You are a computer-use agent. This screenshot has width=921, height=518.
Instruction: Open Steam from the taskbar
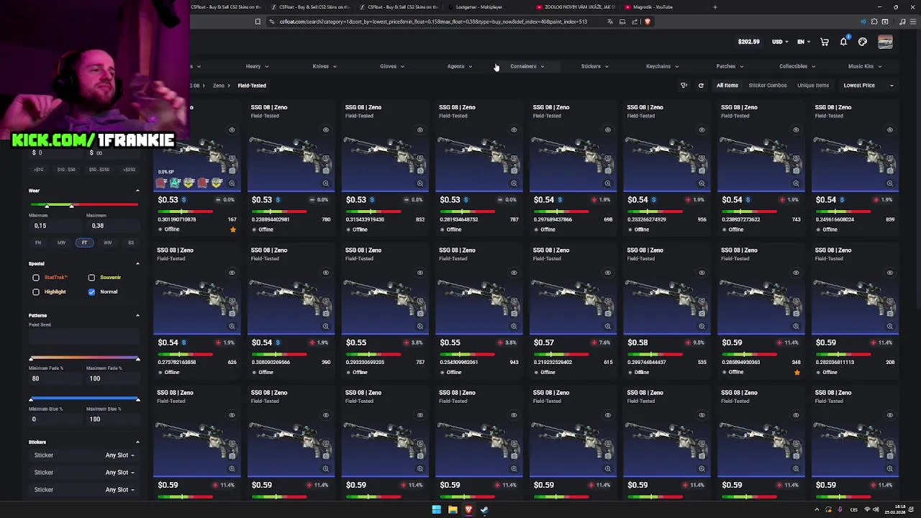(x=484, y=510)
